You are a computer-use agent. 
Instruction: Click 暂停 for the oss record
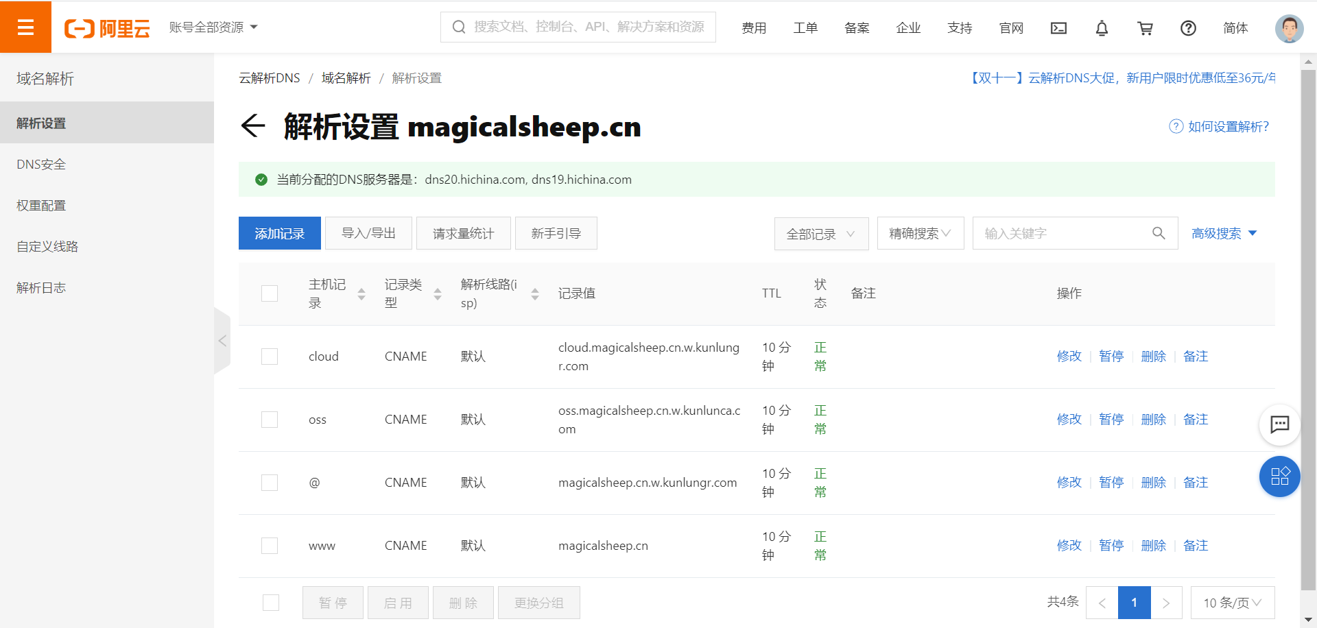click(x=1111, y=420)
